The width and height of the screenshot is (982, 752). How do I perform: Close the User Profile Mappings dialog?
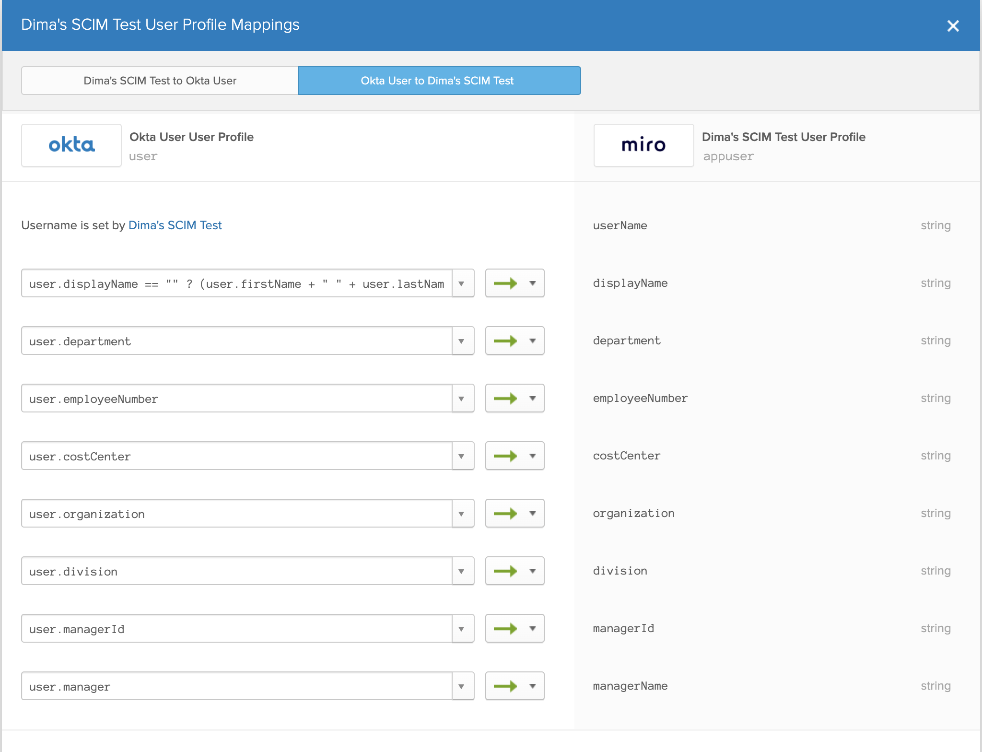point(953,25)
